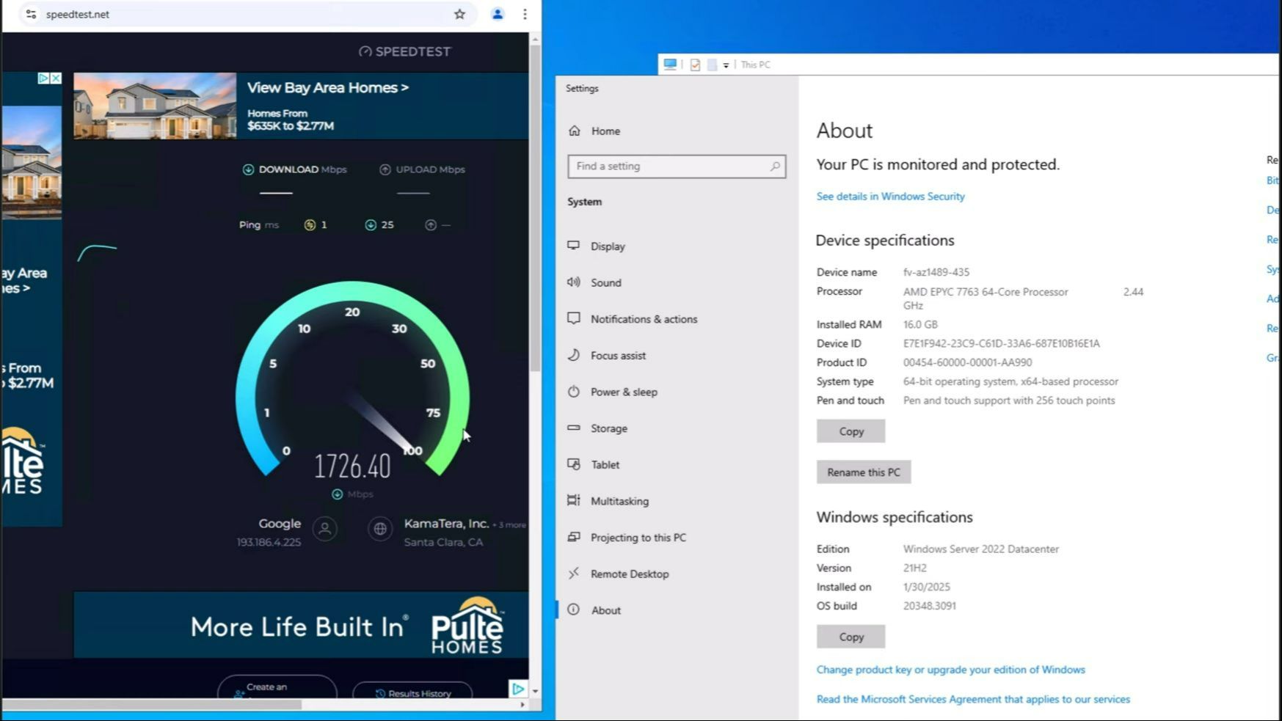
Task: Click the download latency icon showing 25
Action: point(371,225)
